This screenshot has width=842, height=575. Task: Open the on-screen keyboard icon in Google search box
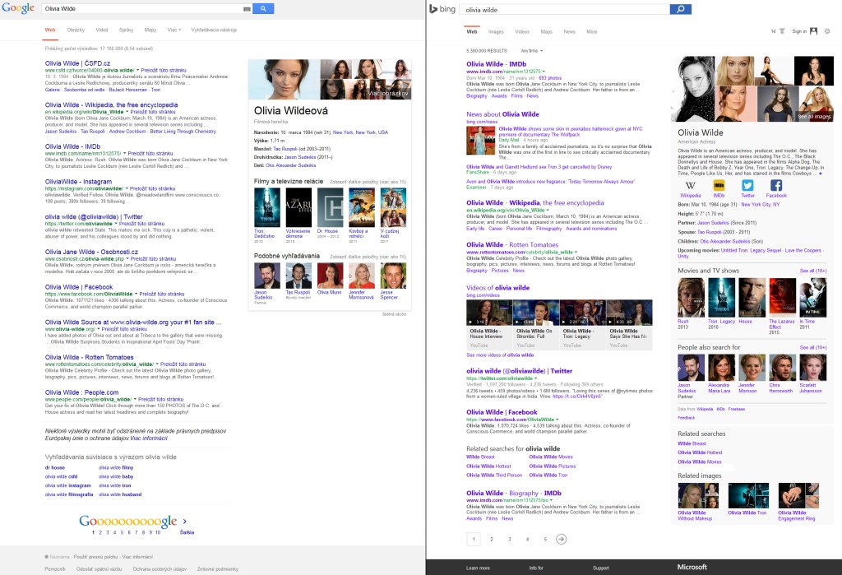tap(247, 8)
